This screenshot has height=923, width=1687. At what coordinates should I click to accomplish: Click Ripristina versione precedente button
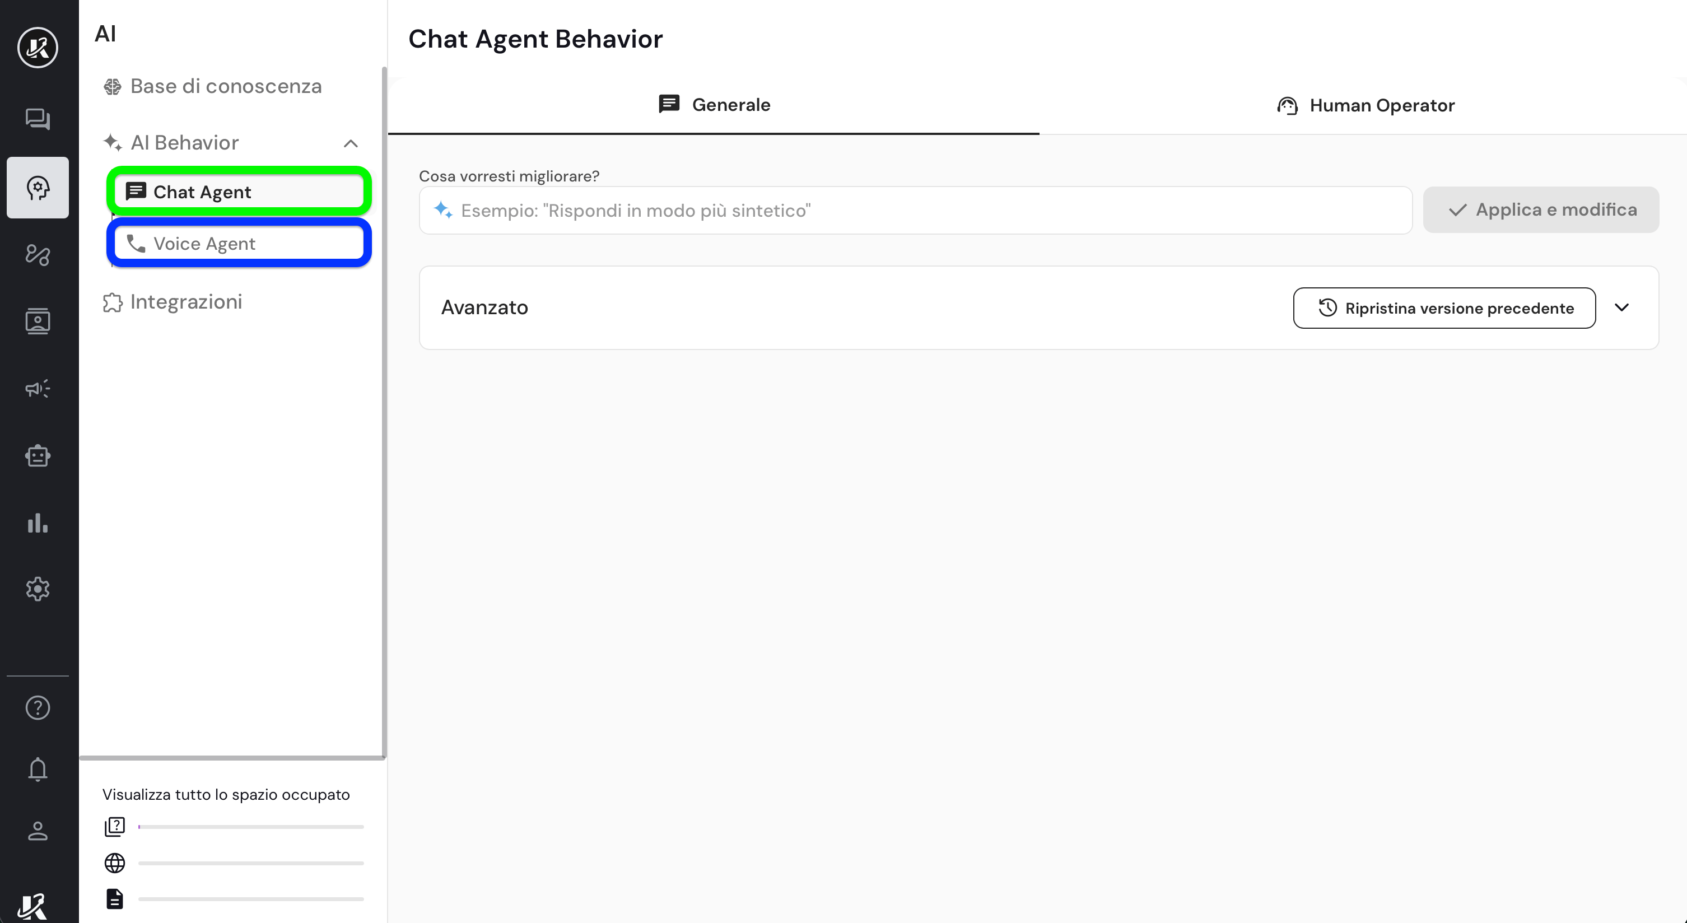[1444, 308]
